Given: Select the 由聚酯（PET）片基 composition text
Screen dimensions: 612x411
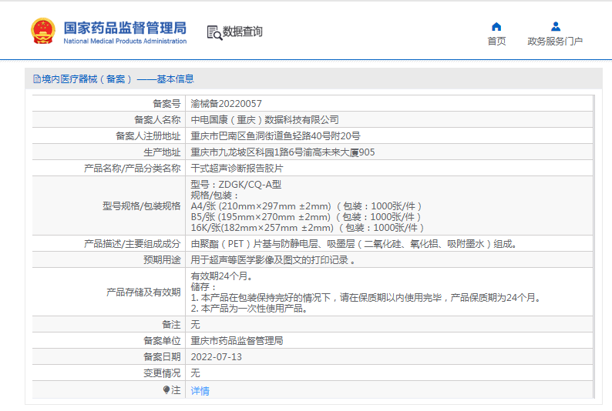Looking at the screenshot, I should pos(354,244).
